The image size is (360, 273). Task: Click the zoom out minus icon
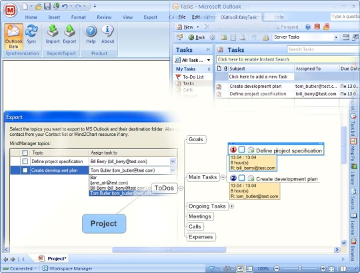point(277,268)
